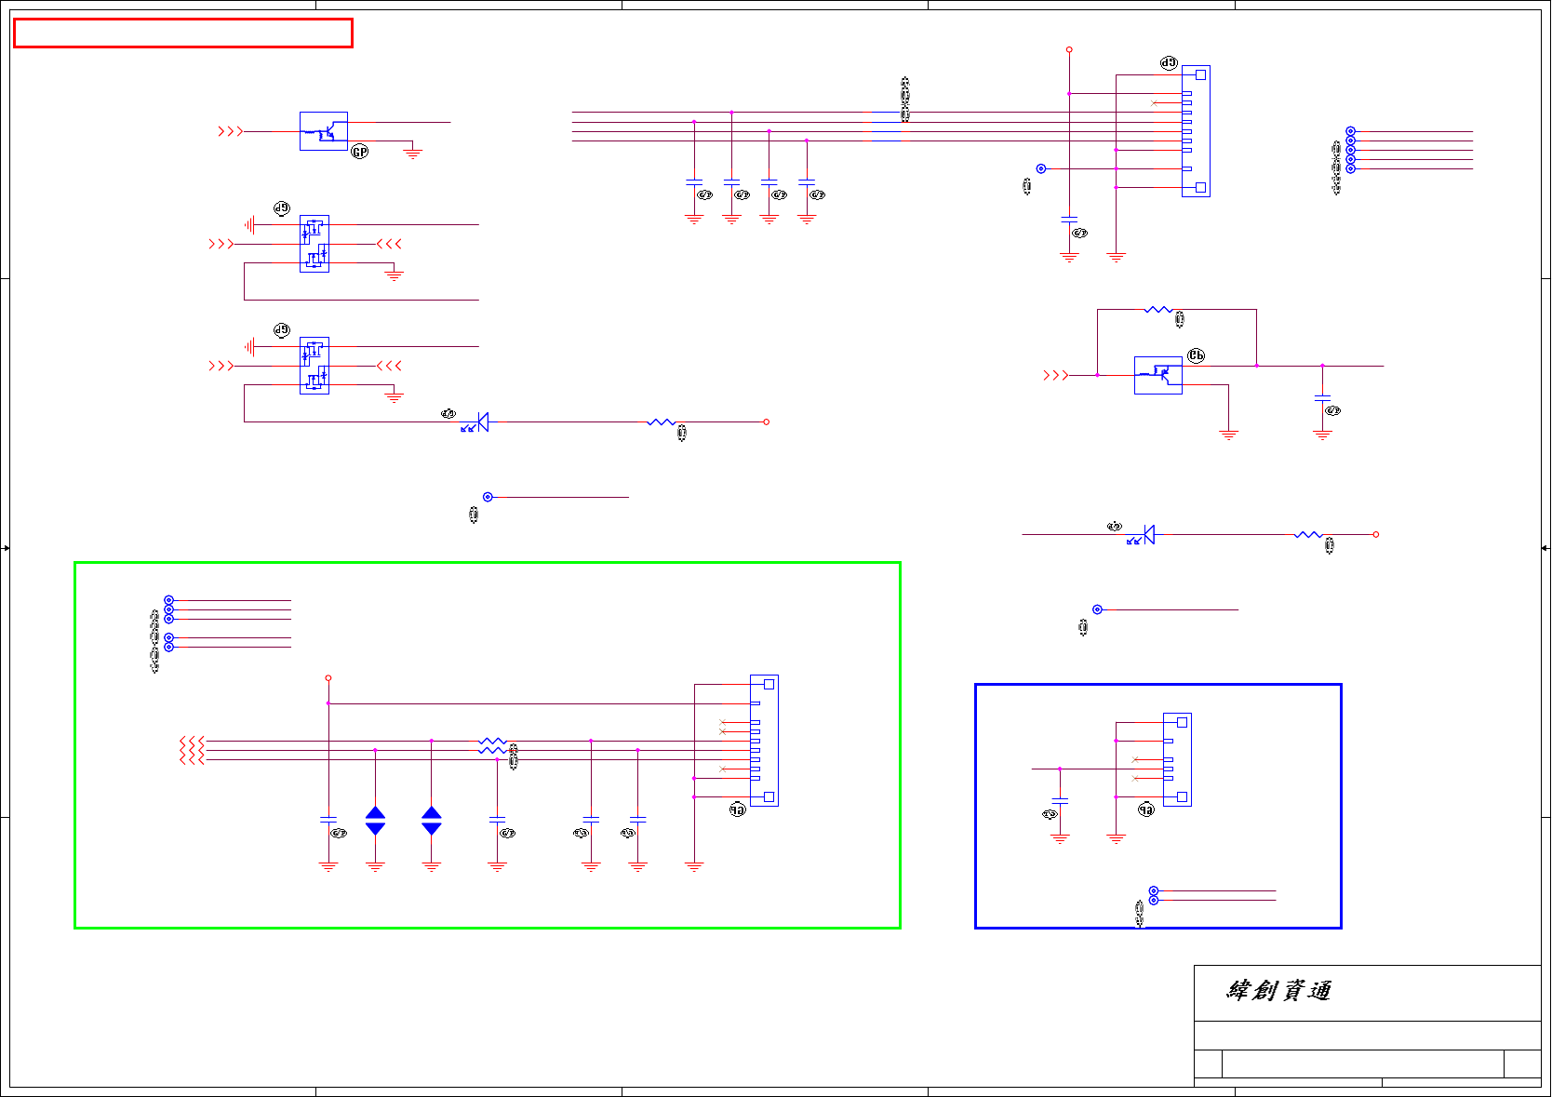Click the LED symbol left of the center resistor
This screenshot has width=1552, height=1097.
click(x=477, y=423)
